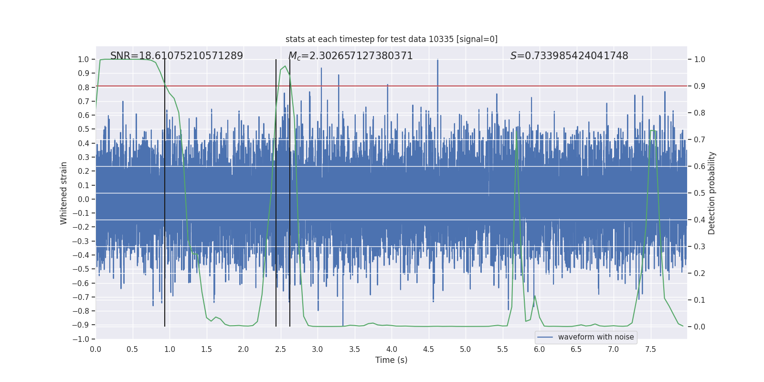
Task: Click the Detection probability tick label 0.5
Action: click(x=700, y=193)
